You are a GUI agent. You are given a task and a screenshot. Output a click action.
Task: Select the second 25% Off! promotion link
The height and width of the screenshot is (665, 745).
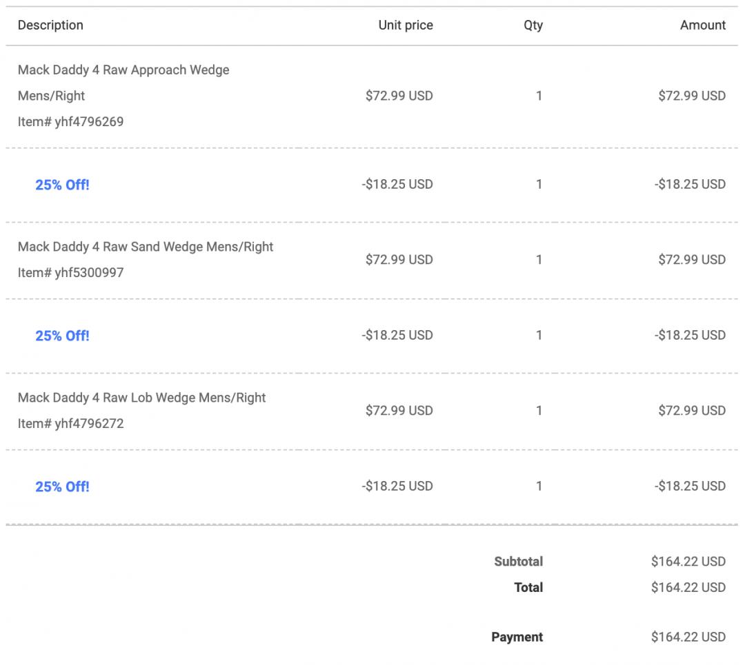(x=62, y=336)
